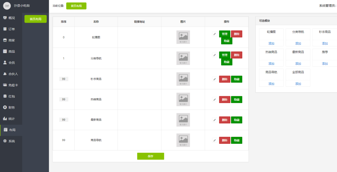Click the 布局 layout sidebar icon
The image size is (337, 172).
pyautogui.click(x=6, y=130)
